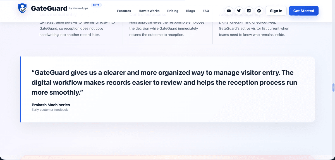Open the Blogs nav item
The width and height of the screenshot is (335, 160).
191,11
